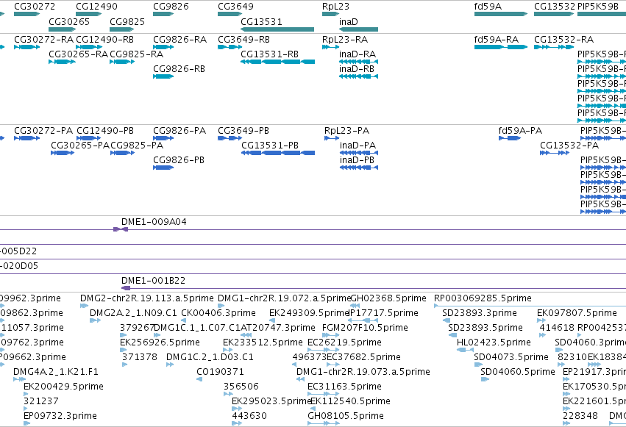626x427 pixels.
Task: Open the CG9825-PA protein feature
Action: [x=123, y=153]
